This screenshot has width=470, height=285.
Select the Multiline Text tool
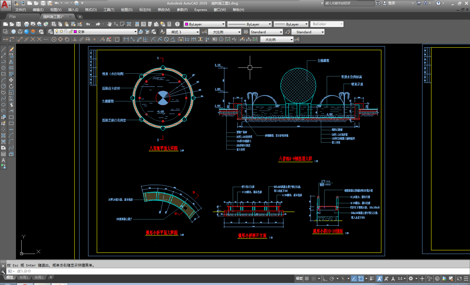pyautogui.click(x=3, y=160)
